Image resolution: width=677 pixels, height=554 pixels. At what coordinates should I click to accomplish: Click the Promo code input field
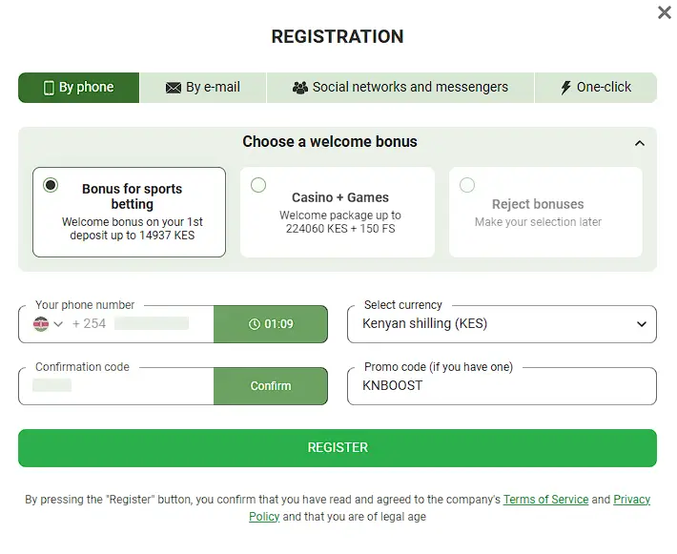click(x=502, y=386)
